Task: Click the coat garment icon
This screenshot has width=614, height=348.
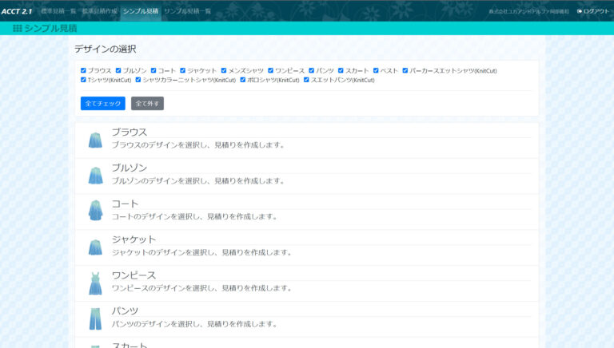Action: coord(95,211)
